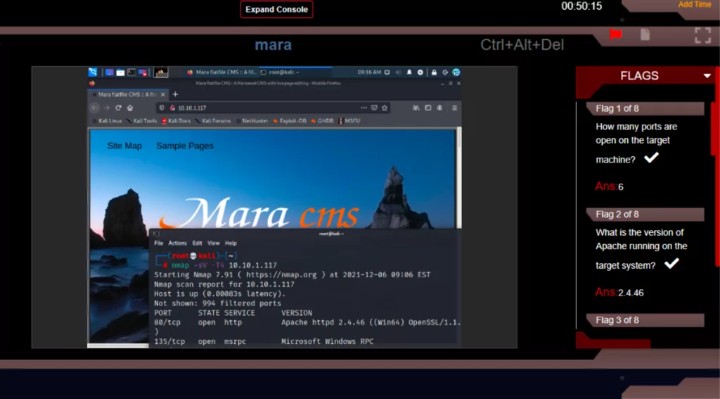The width and height of the screenshot is (720, 399).
Task: Click the Firefox forward arrow button
Action: pos(107,108)
